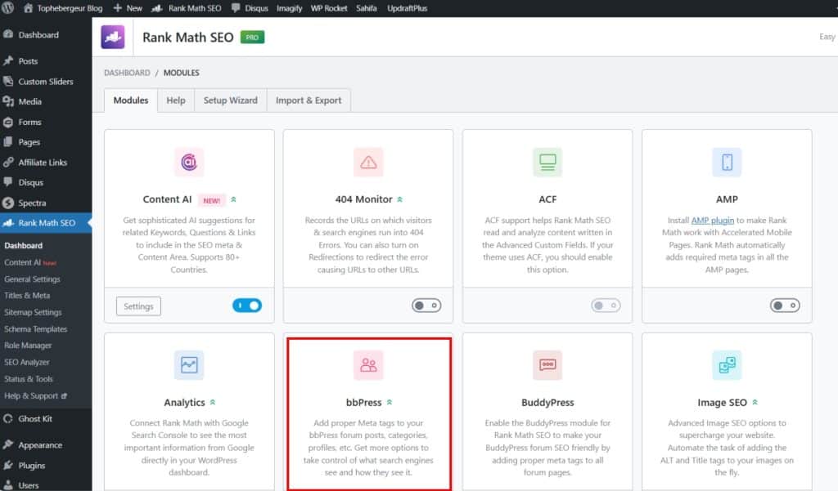Viewport: 838px width, 491px height.
Task: Click the Plugins plug icon in sidebar
Action: pos(8,466)
